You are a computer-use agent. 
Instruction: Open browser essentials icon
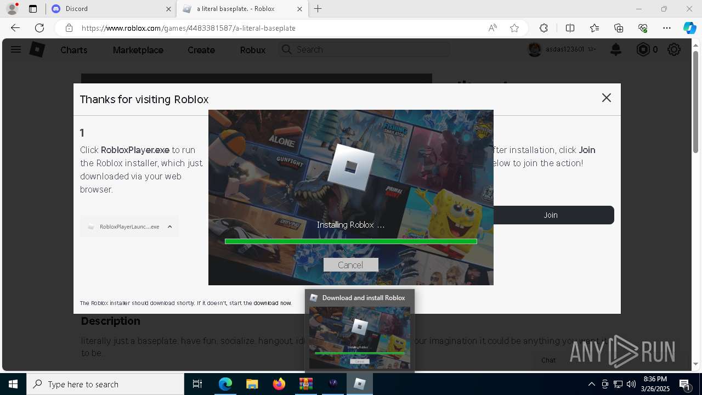(x=643, y=28)
